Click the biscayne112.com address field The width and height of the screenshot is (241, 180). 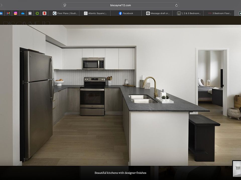point(120,5)
